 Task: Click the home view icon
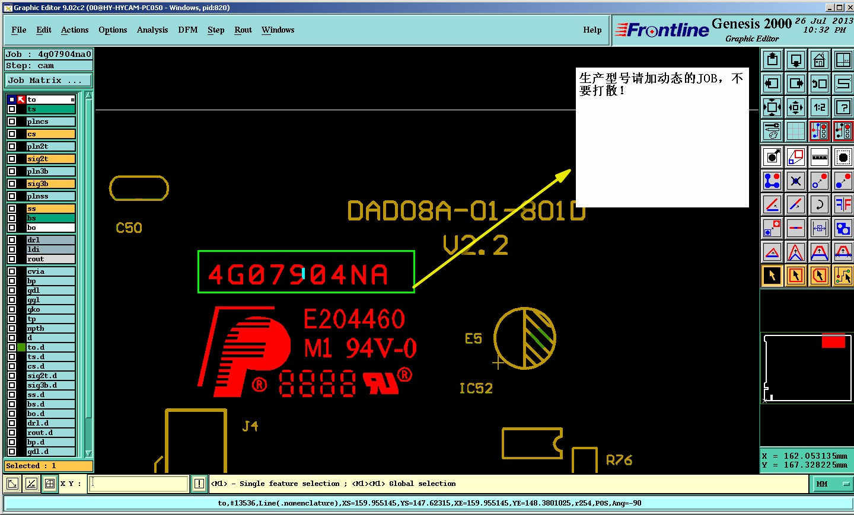tap(820, 60)
